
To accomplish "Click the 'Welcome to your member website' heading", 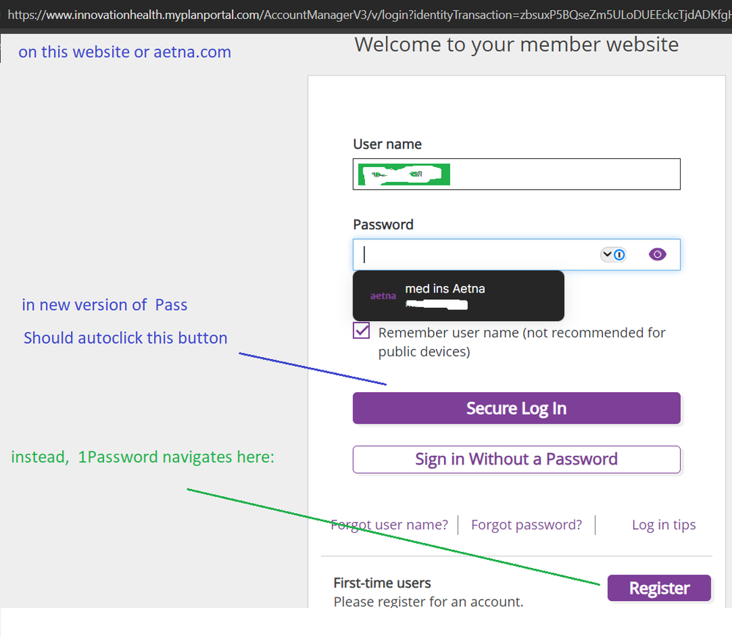I will (x=516, y=45).
